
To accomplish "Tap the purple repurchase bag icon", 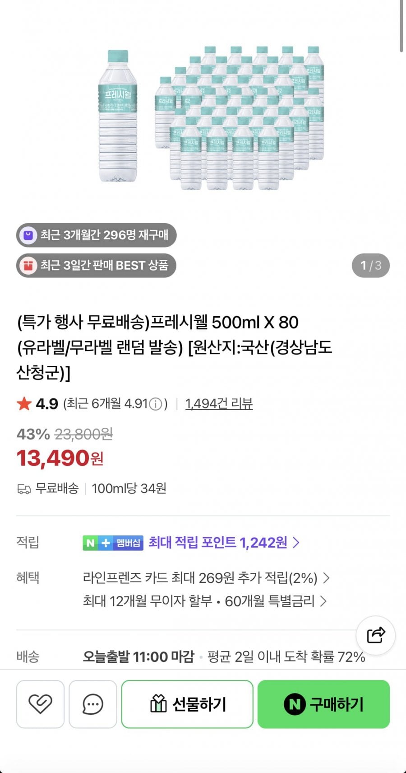I will tap(28, 235).
